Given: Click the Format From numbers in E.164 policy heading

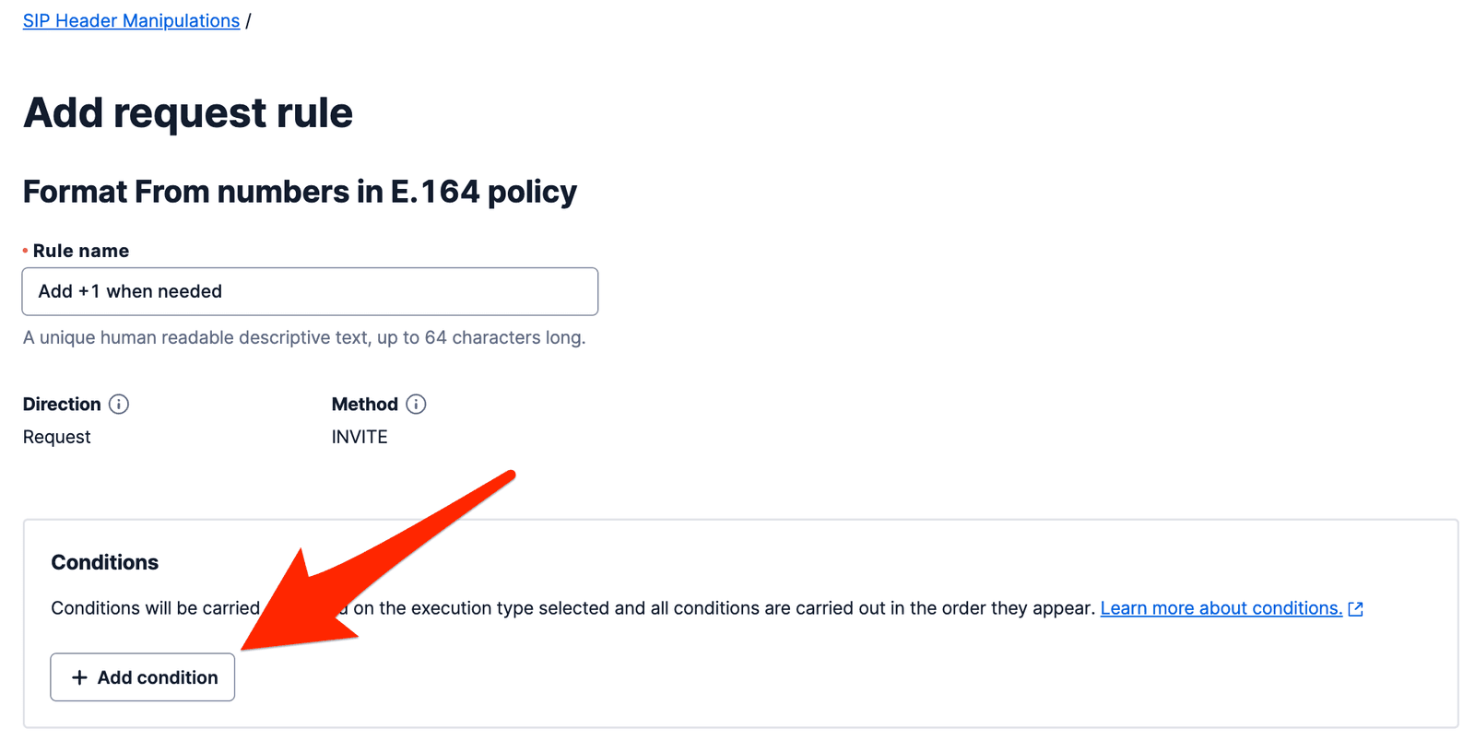Looking at the screenshot, I should [300, 192].
